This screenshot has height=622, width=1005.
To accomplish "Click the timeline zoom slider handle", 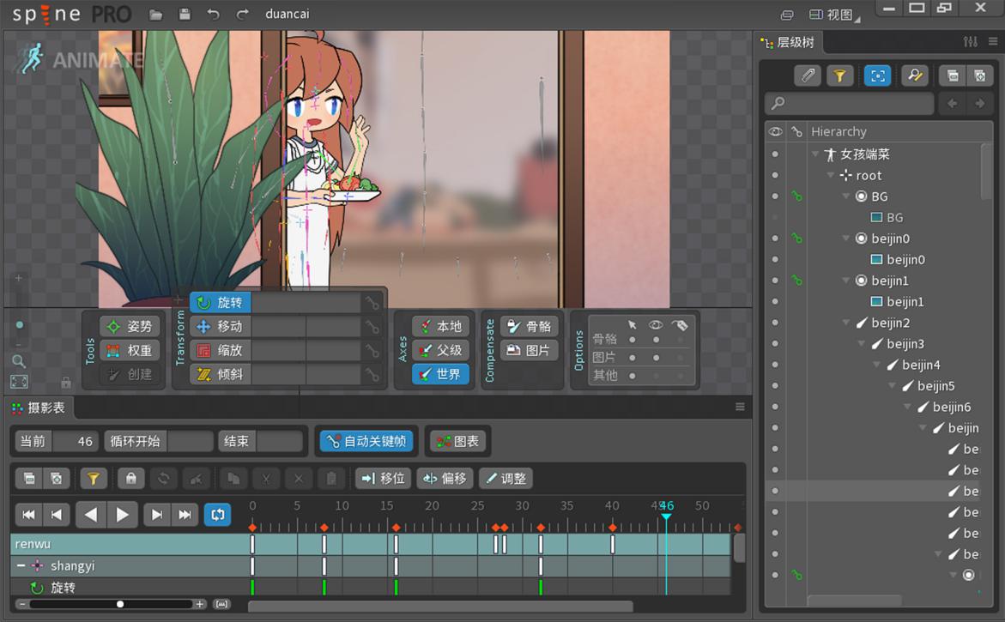I will 120,604.
